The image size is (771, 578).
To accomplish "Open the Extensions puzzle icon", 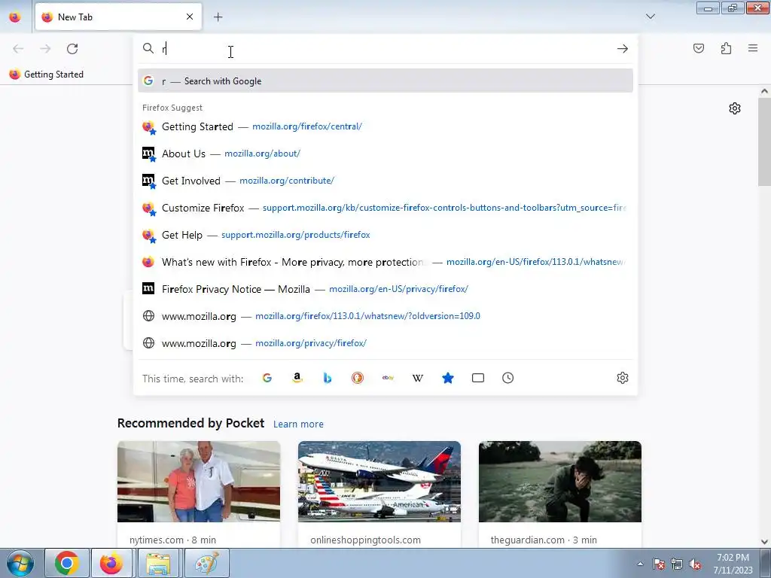I will click(x=727, y=48).
